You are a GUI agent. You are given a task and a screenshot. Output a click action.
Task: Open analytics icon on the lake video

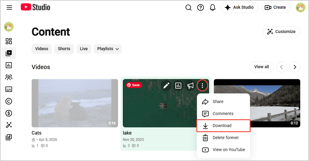[x=178, y=86]
